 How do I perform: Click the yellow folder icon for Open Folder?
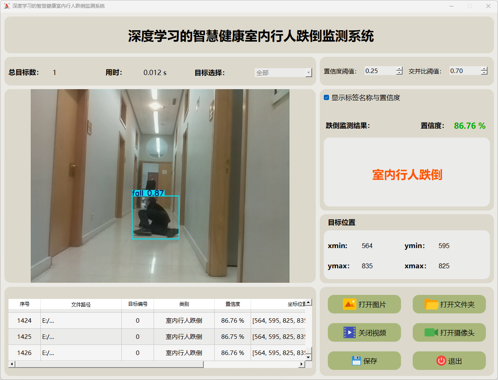pos(431,304)
